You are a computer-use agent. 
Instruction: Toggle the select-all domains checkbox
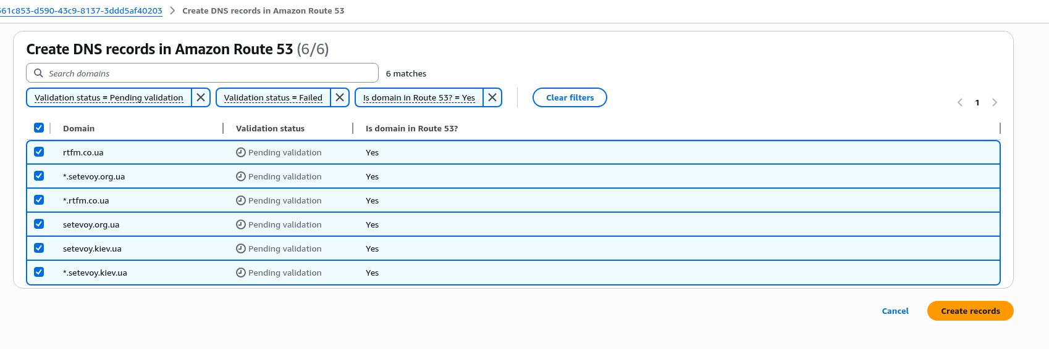pyautogui.click(x=39, y=128)
